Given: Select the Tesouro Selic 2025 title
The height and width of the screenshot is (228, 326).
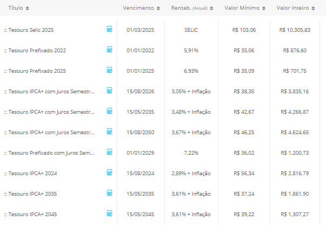Looking at the screenshot, I should (31, 30).
